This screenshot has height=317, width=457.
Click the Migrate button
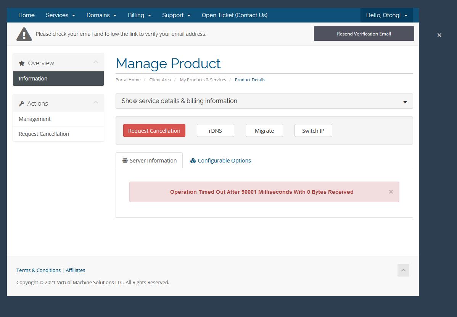[x=264, y=131]
